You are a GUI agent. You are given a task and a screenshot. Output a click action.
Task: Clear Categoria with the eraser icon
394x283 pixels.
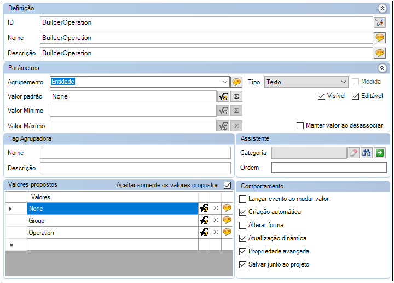click(354, 153)
